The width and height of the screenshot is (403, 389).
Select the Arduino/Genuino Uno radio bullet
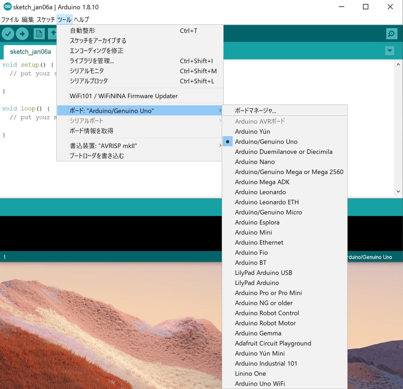click(x=227, y=141)
